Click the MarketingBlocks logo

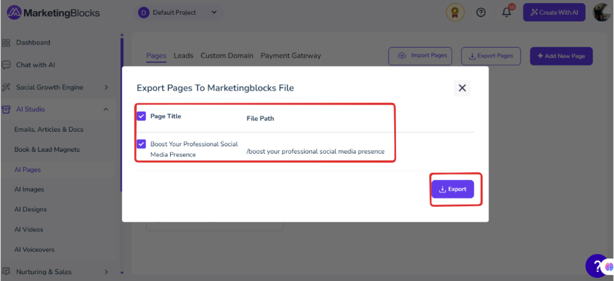[x=53, y=13]
